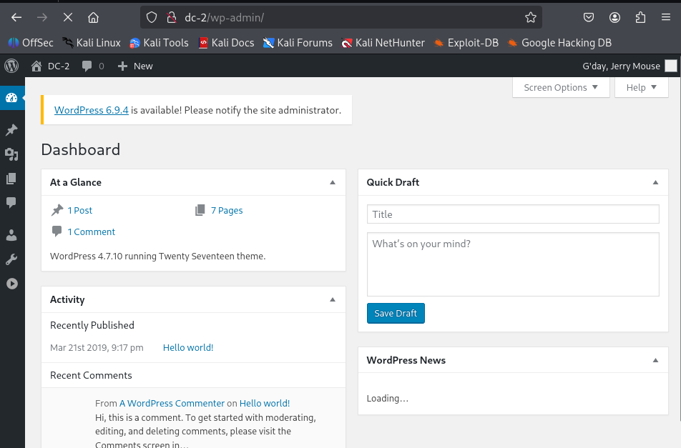681x448 pixels.
Task: Collapse the Quick Draft panel
Action: coord(655,182)
